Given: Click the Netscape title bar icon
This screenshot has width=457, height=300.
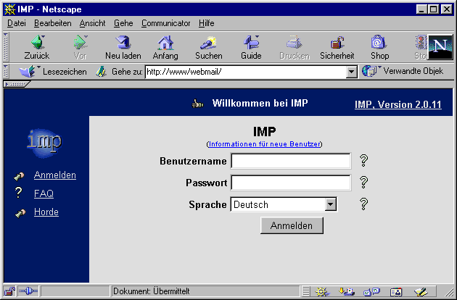Looking at the screenshot, I should point(9,9).
